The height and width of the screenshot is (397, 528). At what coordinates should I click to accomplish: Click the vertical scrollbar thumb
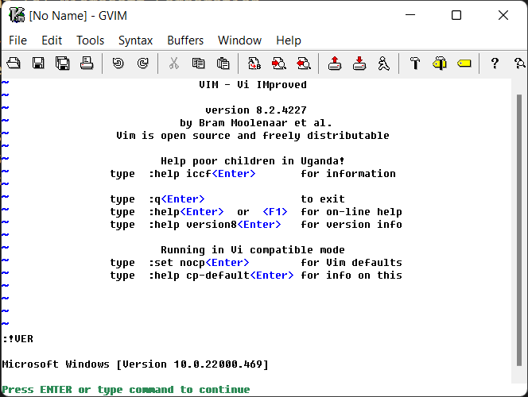(519, 230)
